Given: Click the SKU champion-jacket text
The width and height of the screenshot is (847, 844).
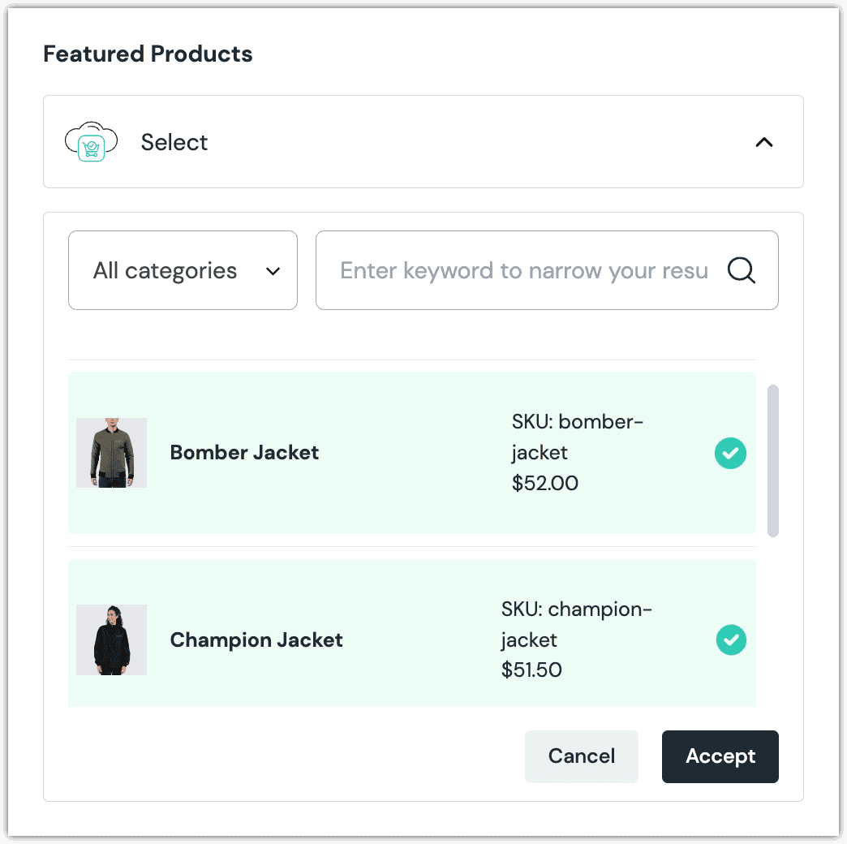Looking at the screenshot, I should click(576, 624).
